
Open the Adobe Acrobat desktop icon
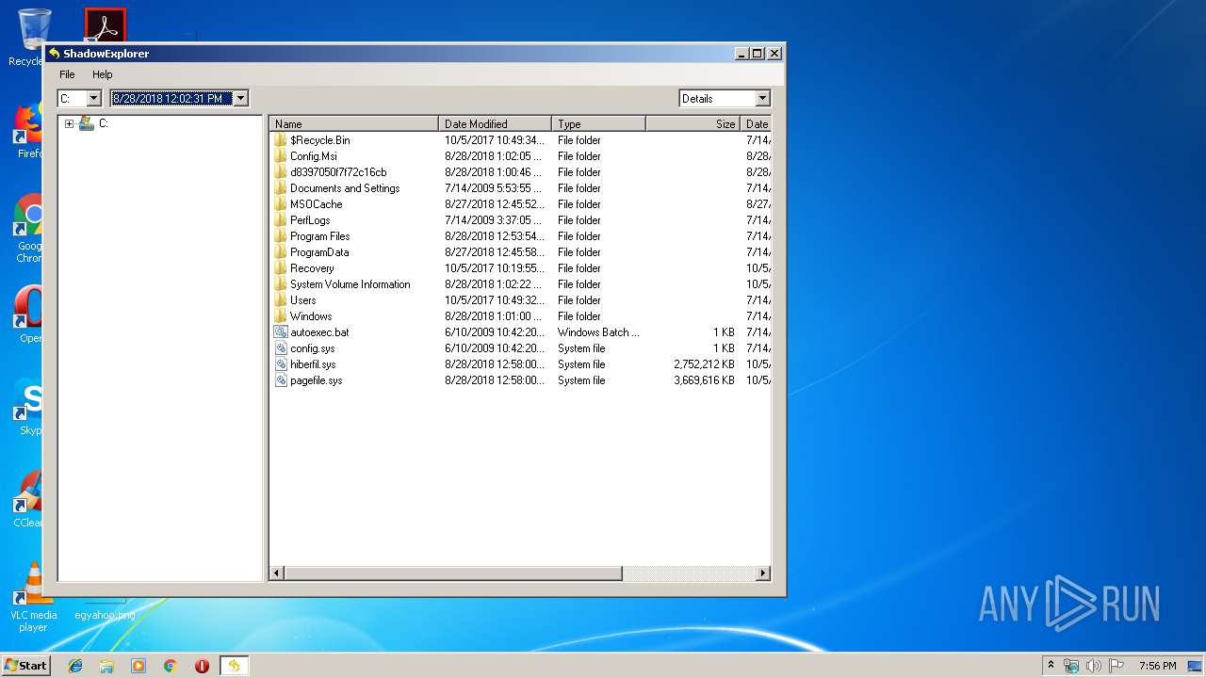[x=105, y=25]
